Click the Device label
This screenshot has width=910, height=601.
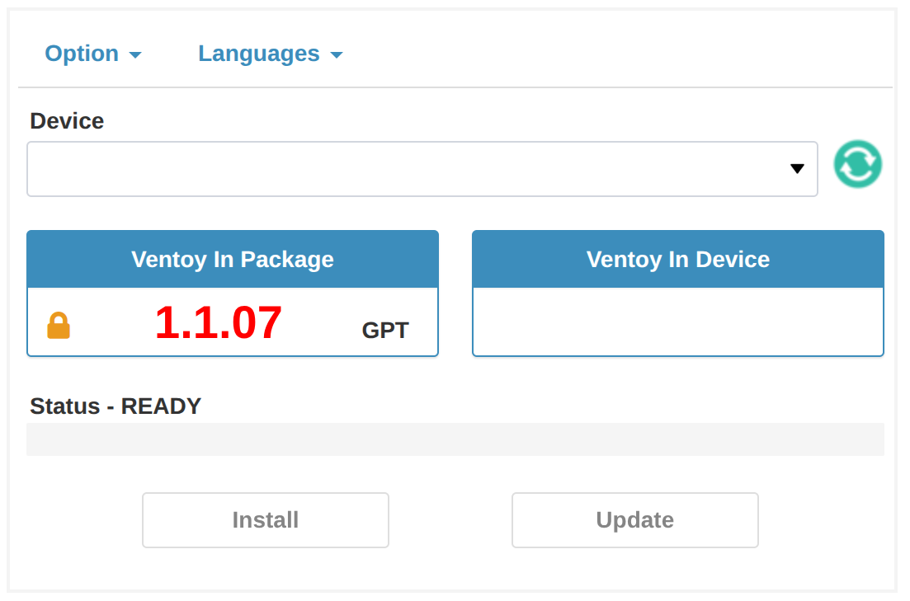67,121
